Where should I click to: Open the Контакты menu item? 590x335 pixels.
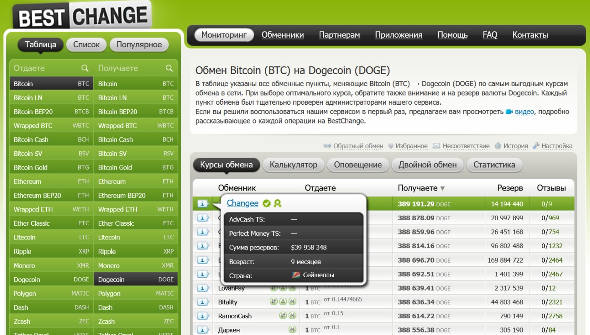pyautogui.click(x=530, y=35)
